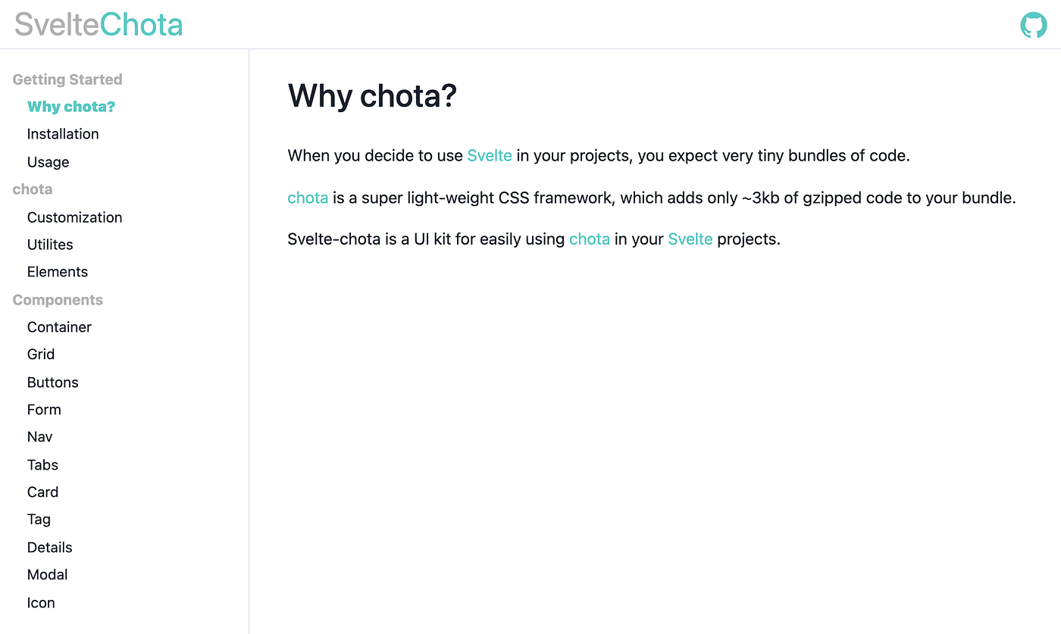Viewport: 1061px width, 634px height.
Task: Navigate to the Elements section
Action: tap(57, 271)
